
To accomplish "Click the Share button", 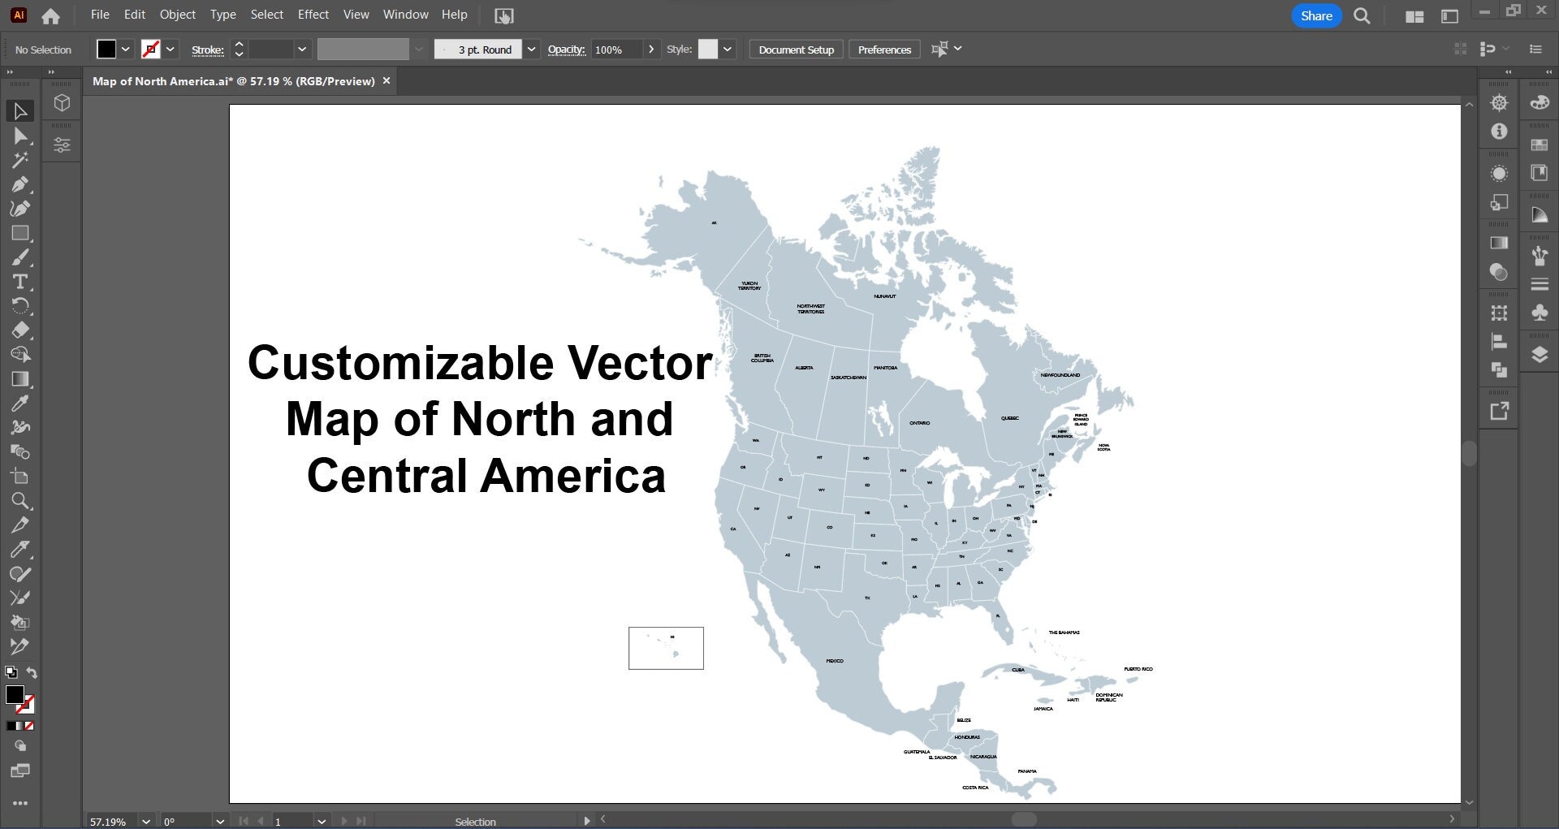I will tap(1315, 15).
